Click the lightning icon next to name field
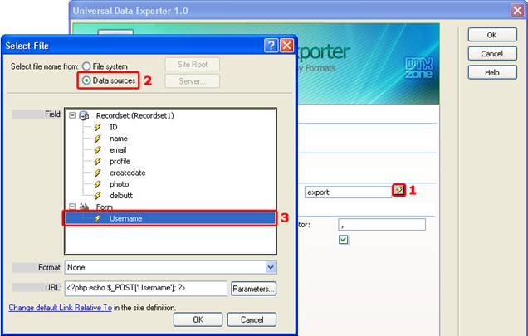The width and height of the screenshot is (528, 336). pos(98,139)
